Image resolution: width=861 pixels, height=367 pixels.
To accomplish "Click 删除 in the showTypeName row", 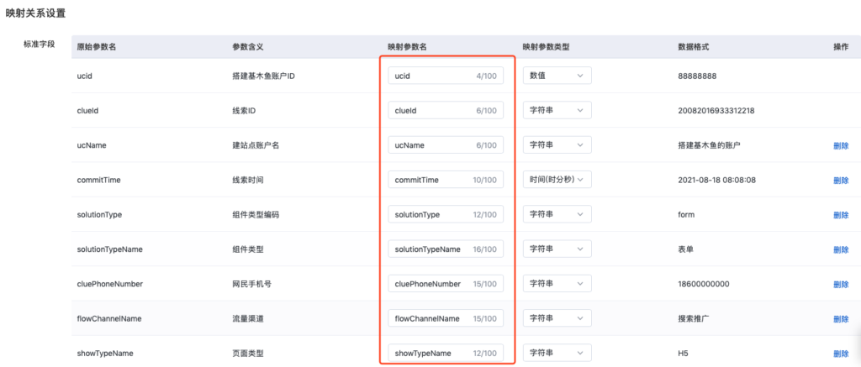I will (840, 354).
